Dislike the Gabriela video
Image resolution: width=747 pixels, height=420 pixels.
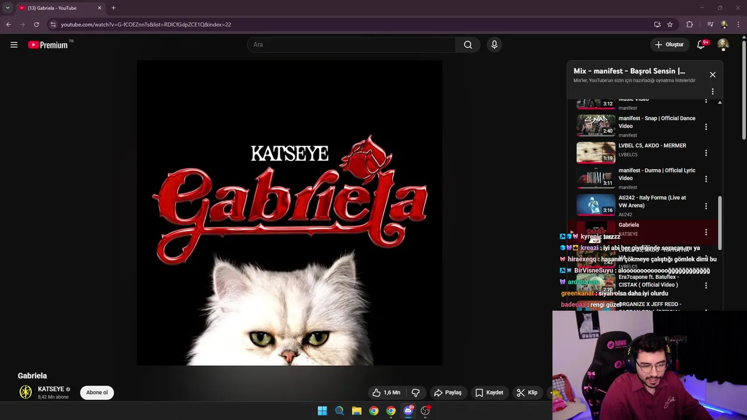click(416, 393)
